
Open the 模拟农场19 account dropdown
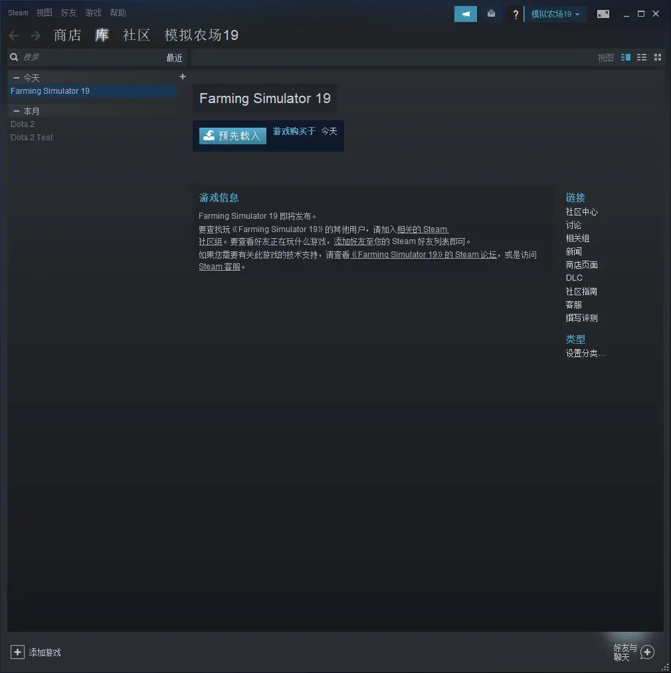click(x=555, y=14)
